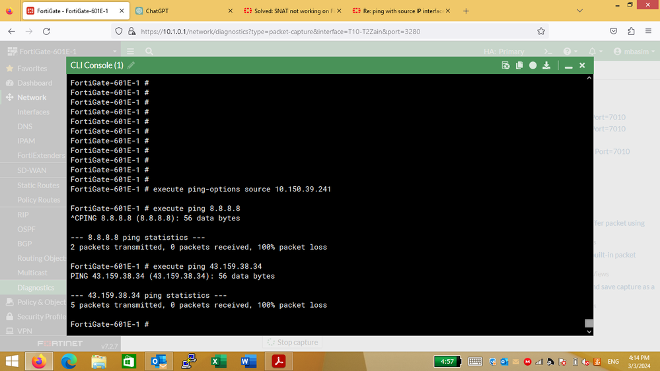The image size is (660, 371).
Task: Focus the CLI prompt at the bottom
Action: coord(110,324)
